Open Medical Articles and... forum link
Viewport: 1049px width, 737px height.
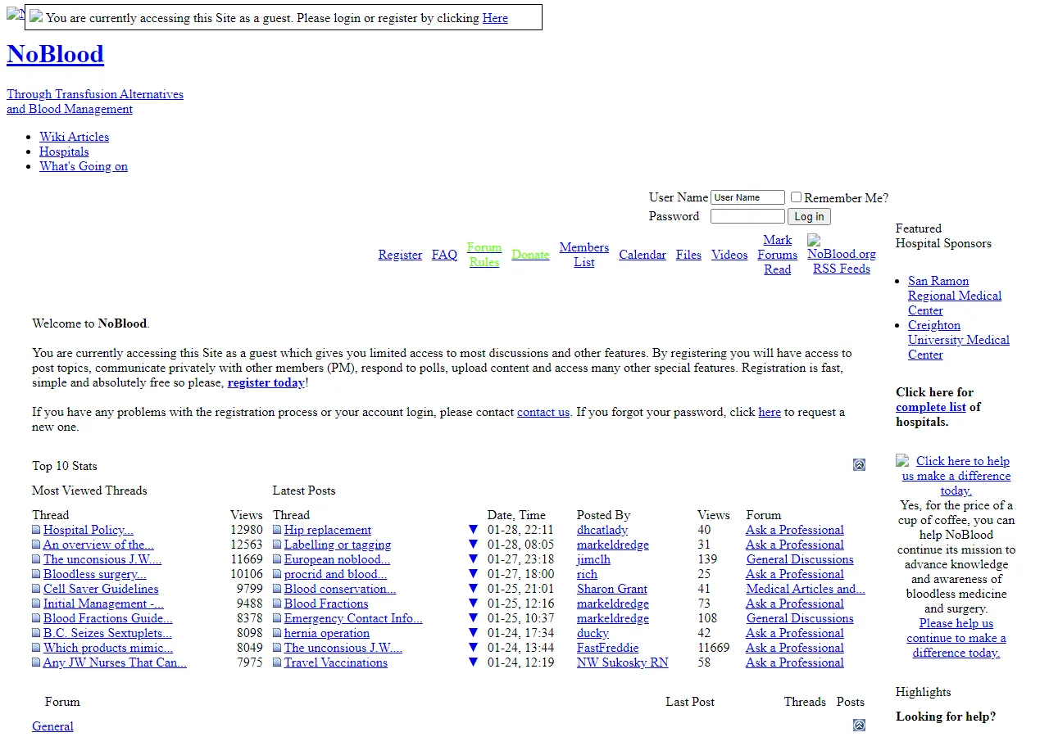tap(806, 589)
